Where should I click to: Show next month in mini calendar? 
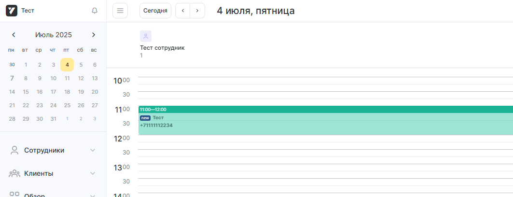point(94,35)
